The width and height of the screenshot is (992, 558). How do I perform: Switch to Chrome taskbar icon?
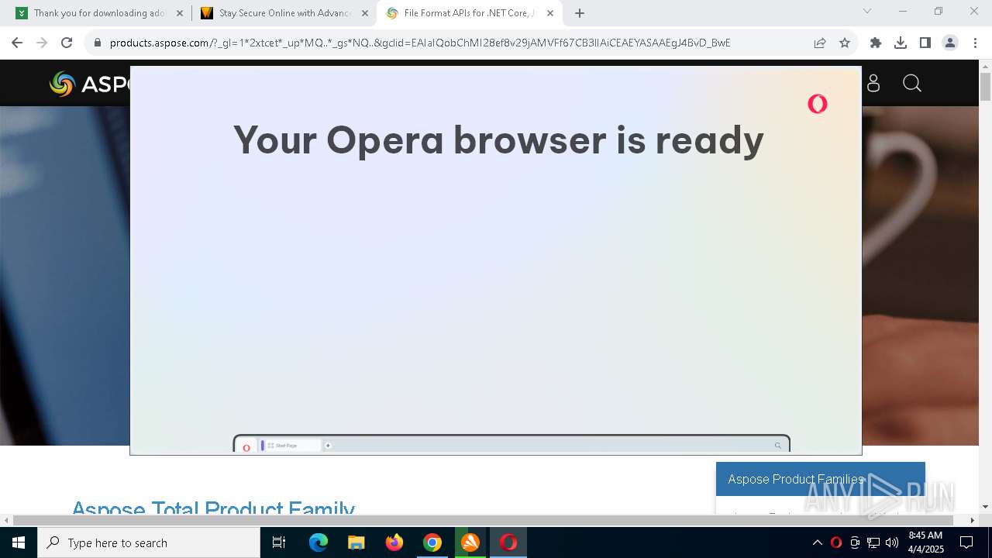tap(432, 542)
